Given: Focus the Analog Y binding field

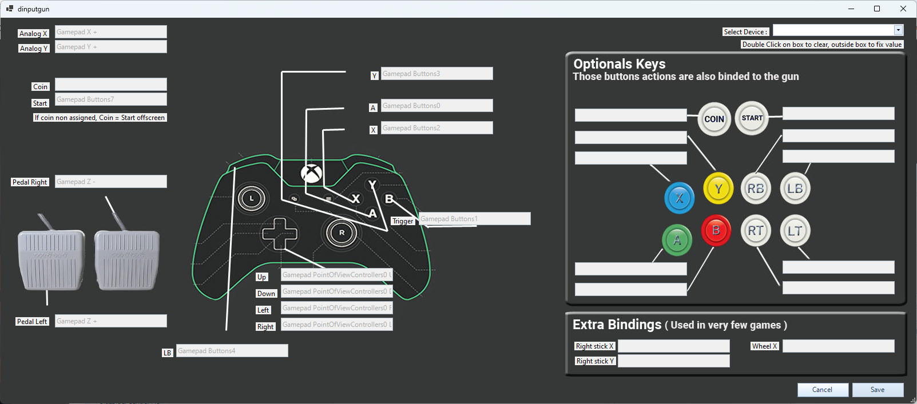Looking at the screenshot, I should point(111,47).
